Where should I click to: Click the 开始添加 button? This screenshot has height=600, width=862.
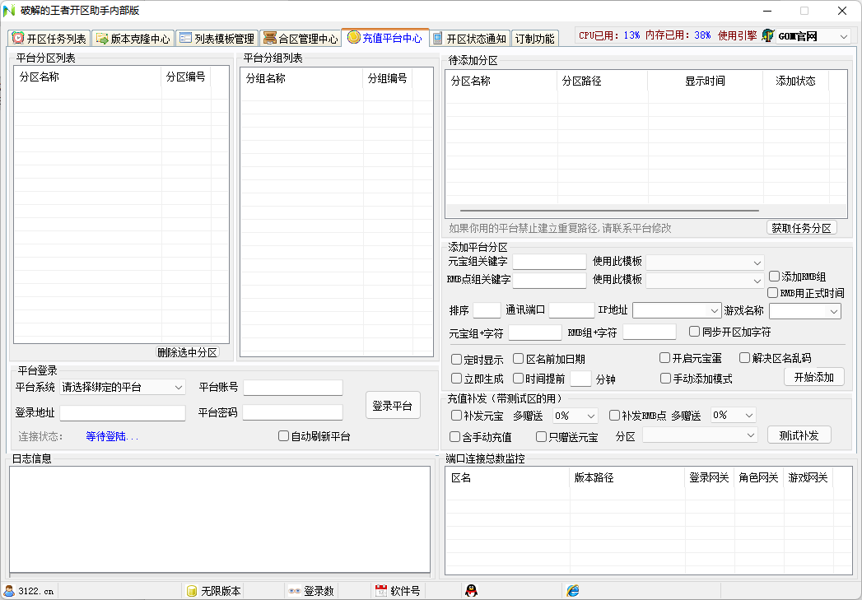(814, 377)
